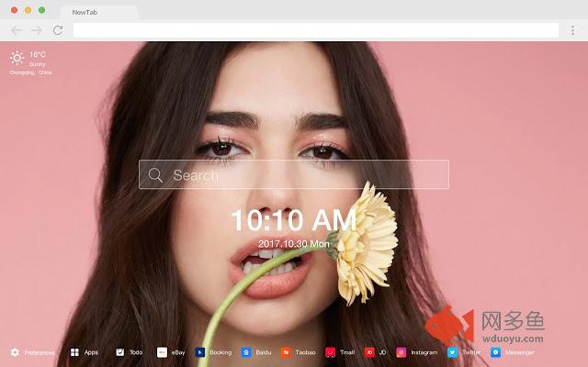Viewport: 588px width, 367px height.
Task: Open the Taobao shortcut icon
Action: coord(286,352)
